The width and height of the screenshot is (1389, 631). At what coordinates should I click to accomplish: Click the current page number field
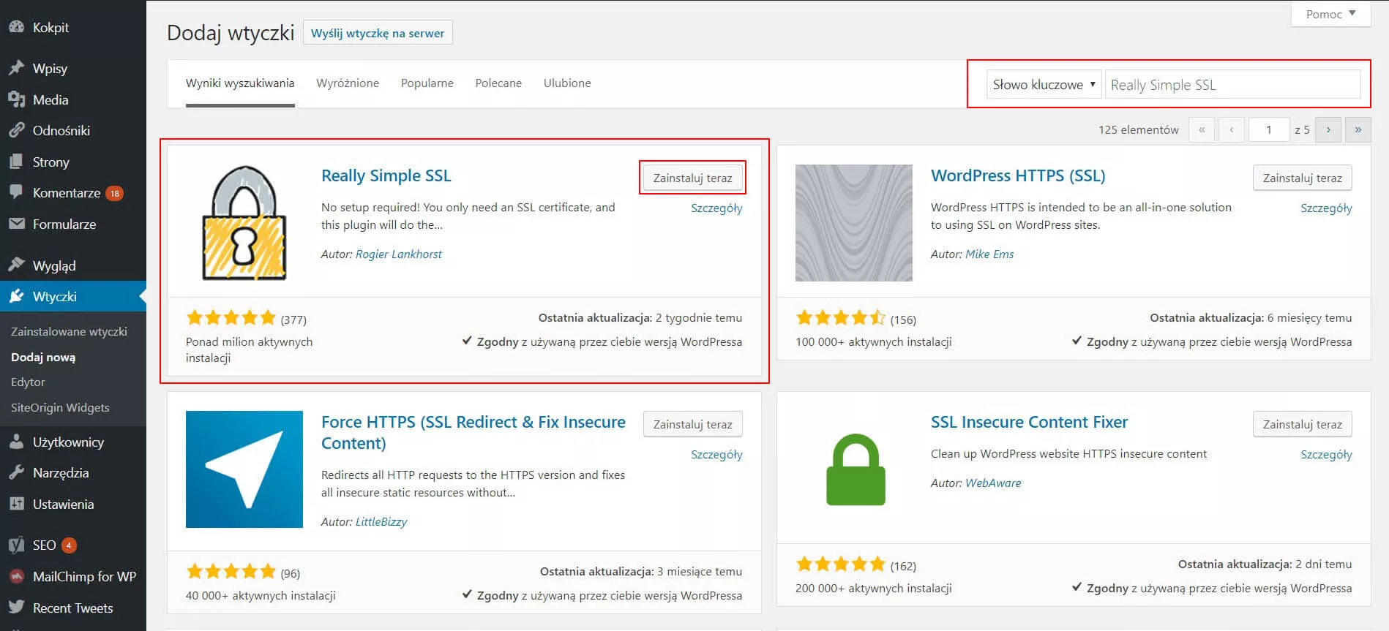(1269, 129)
